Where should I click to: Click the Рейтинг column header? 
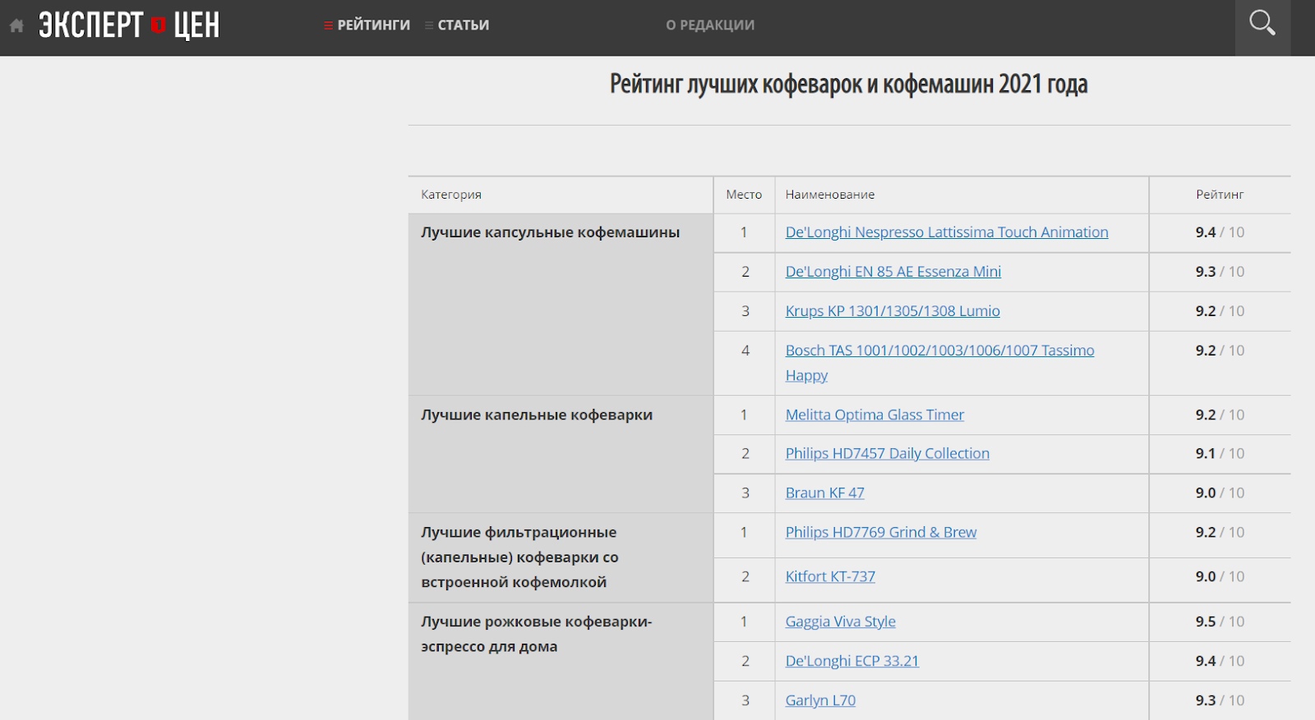[x=1220, y=195]
